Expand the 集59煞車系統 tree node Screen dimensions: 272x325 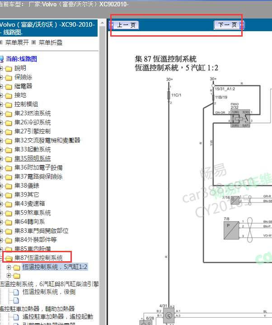pos(1,213)
